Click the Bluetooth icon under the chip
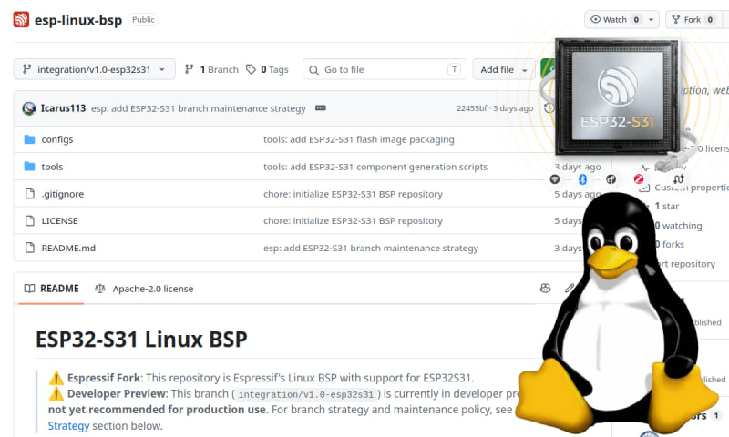The width and height of the screenshot is (729, 437). pos(582,178)
